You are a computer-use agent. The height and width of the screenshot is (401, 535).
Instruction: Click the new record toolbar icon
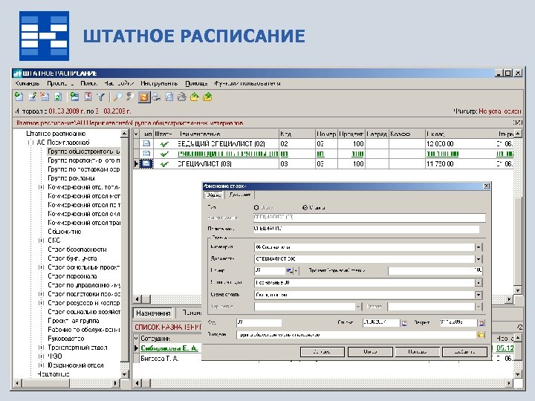pyautogui.click(x=19, y=97)
